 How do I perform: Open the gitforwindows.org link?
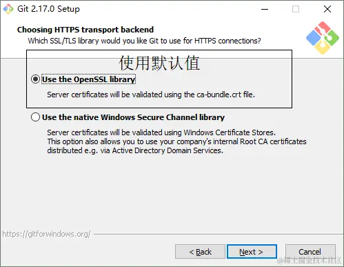coord(46,234)
